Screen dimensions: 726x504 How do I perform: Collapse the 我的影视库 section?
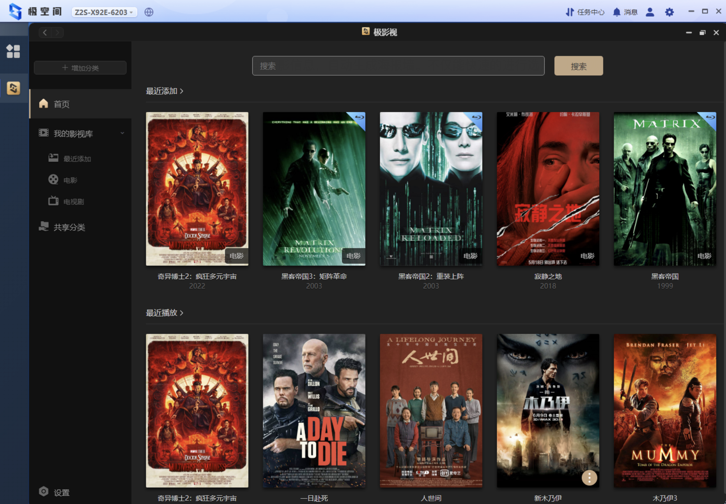(x=122, y=133)
